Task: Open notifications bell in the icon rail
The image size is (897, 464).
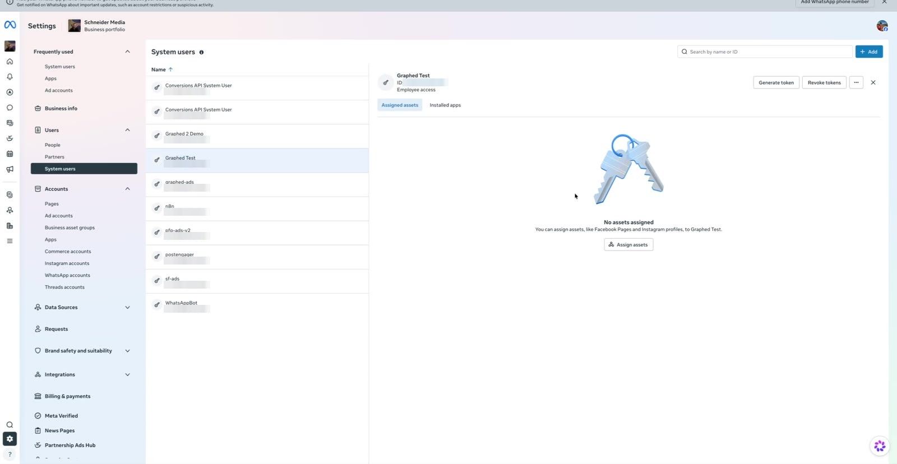Action: coord(10,77)
